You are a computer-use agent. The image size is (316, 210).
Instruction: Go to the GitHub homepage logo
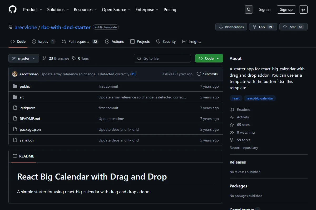(13, 9)
